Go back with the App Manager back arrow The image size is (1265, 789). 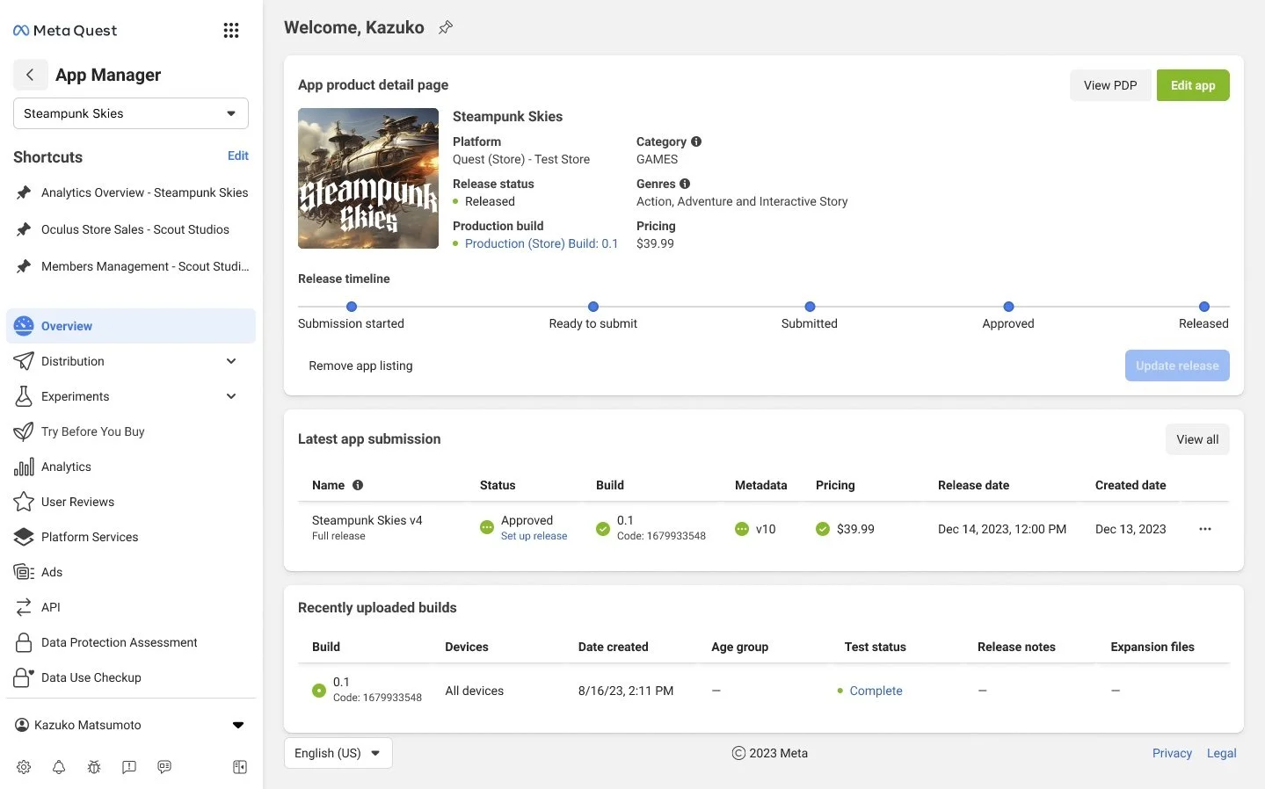(x=30, y=75)
